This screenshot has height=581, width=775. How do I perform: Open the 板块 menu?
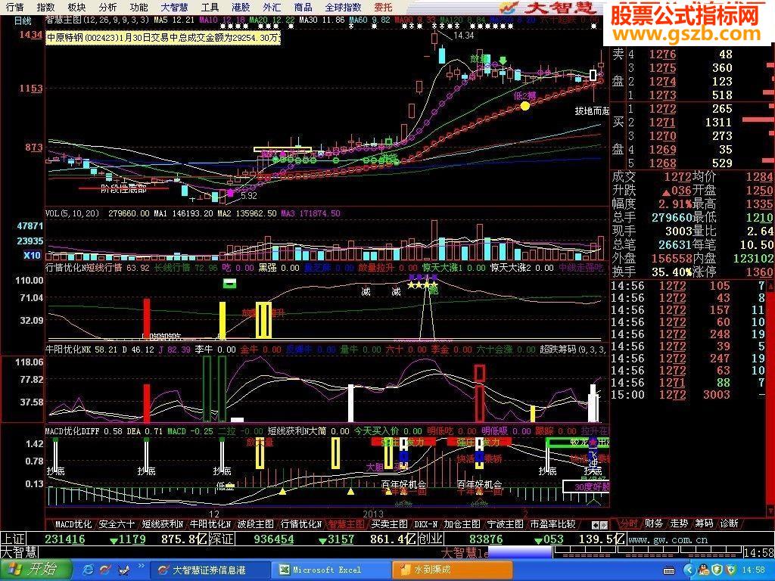pos(76,7)
